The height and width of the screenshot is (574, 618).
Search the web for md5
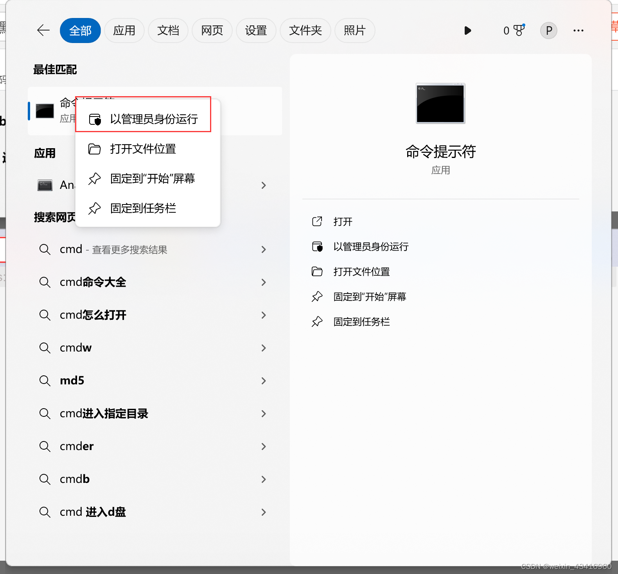point(155,381)
